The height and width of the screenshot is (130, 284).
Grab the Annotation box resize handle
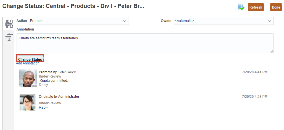271,51
